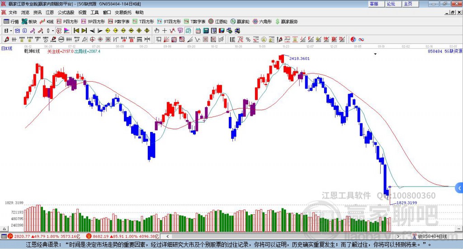Click the 2418.3601 high price label

pos(299,58)
